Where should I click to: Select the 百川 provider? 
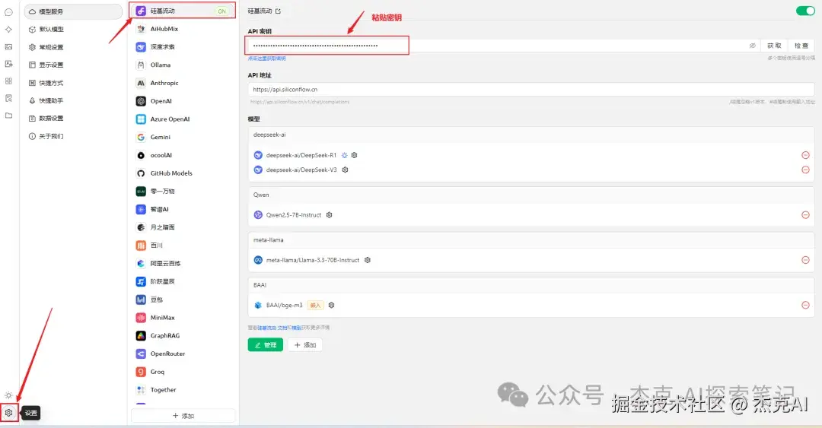coord(183,246)
